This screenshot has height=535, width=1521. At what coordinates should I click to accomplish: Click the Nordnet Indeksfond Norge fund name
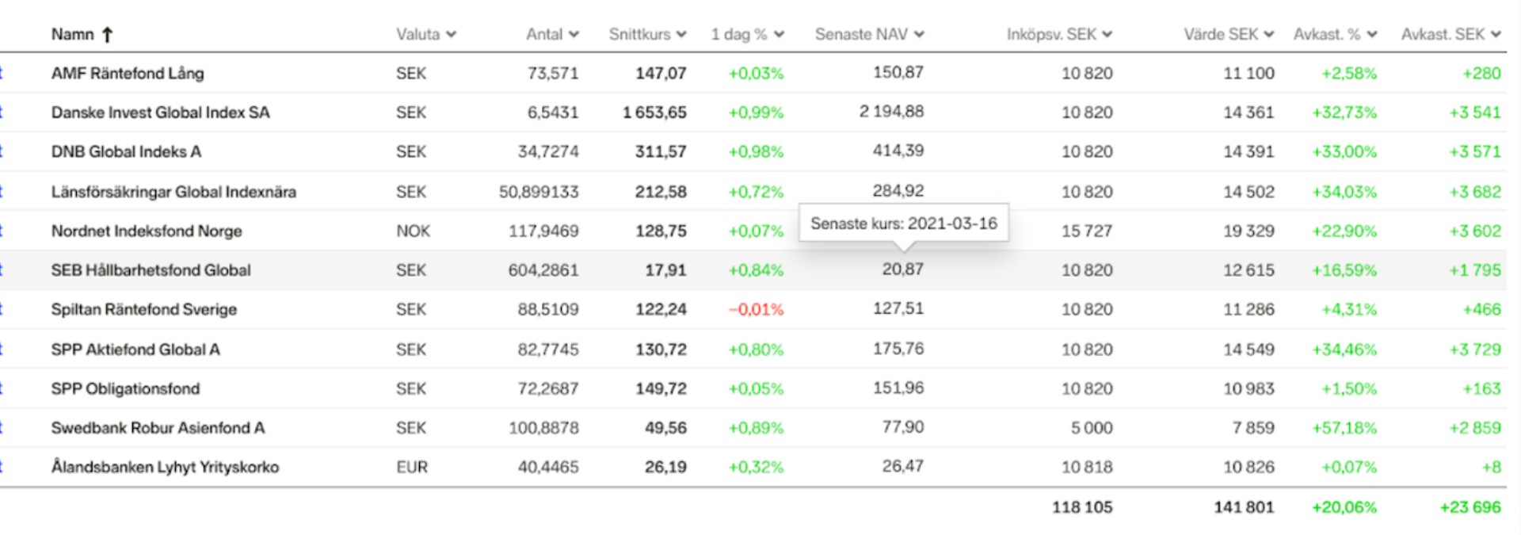click(x=147, y=231)
